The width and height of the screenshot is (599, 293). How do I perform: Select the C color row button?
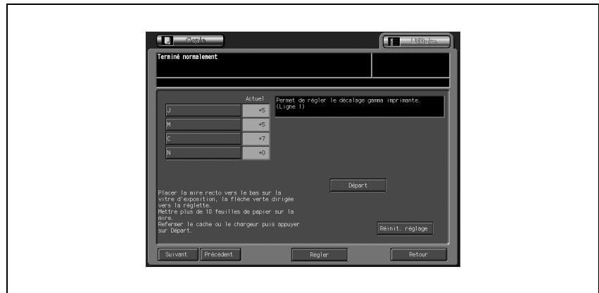(x=203, y=139)
